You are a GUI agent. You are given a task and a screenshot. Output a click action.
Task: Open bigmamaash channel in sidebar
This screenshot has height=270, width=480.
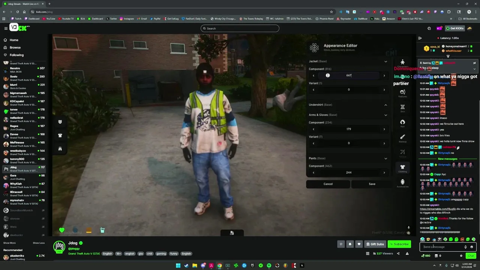(23, 94)
